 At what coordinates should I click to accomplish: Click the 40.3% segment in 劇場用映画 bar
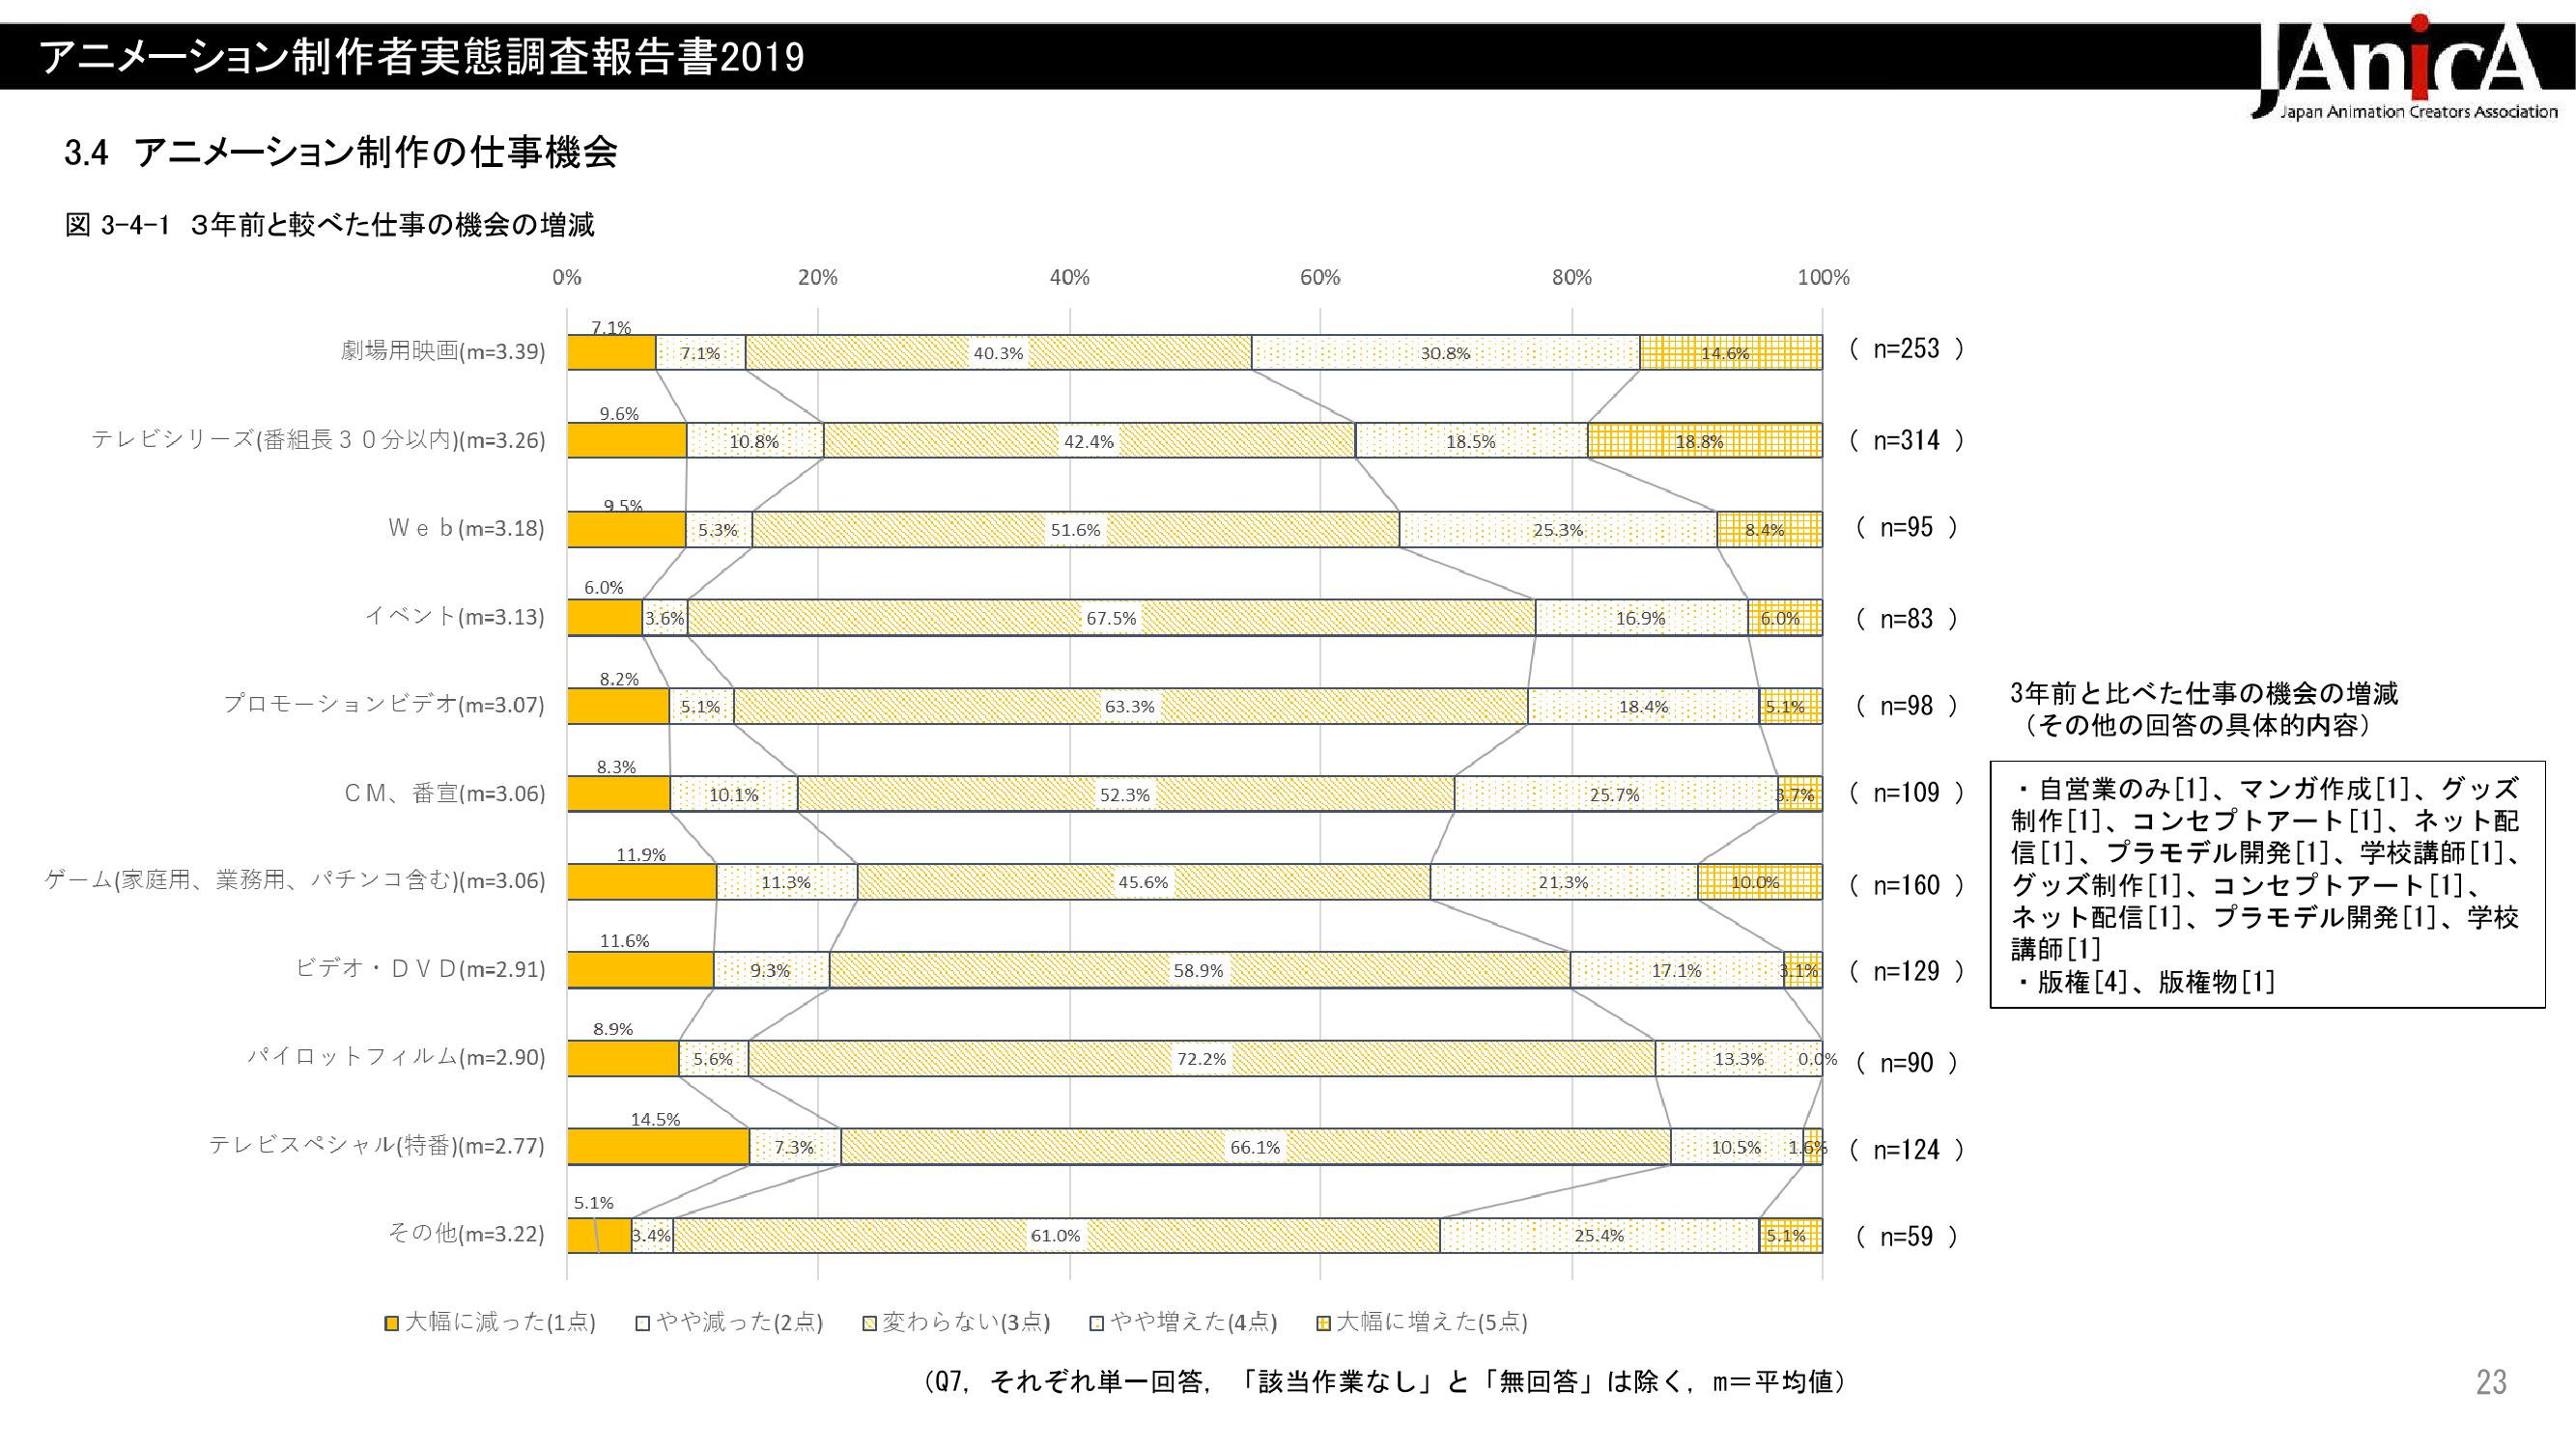[x=998, y=352]
